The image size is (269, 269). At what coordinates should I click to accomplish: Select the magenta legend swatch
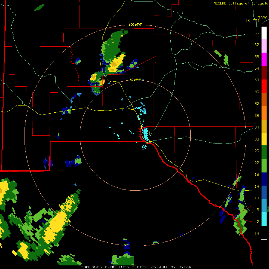point(264,59)
